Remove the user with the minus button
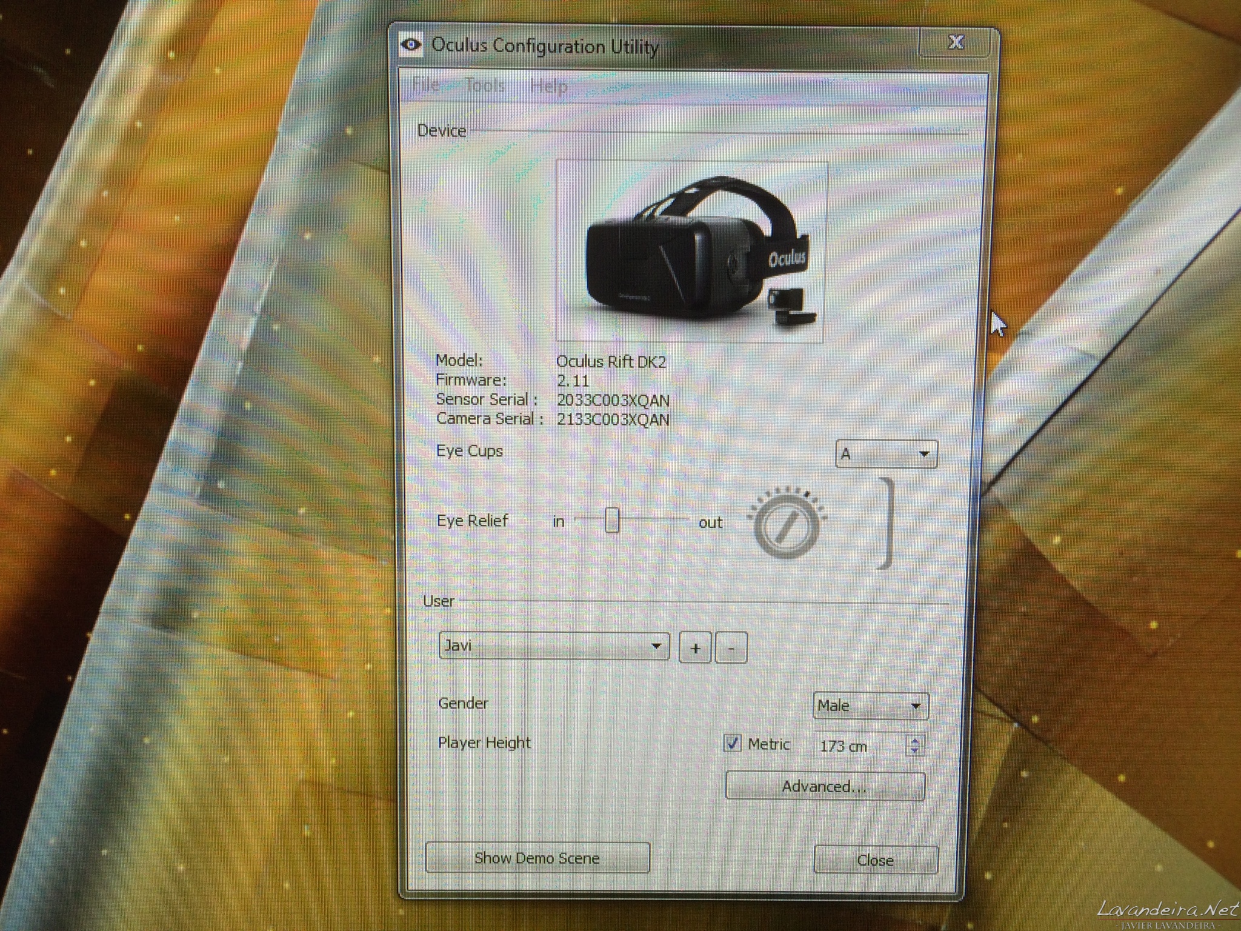 tap(731, 648)
